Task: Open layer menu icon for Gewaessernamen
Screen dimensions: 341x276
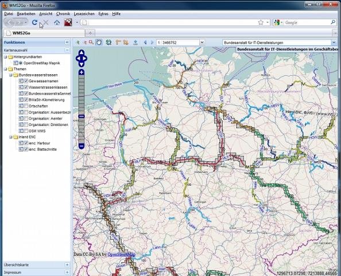Action: pyautogui.click(x=21, y=81)
